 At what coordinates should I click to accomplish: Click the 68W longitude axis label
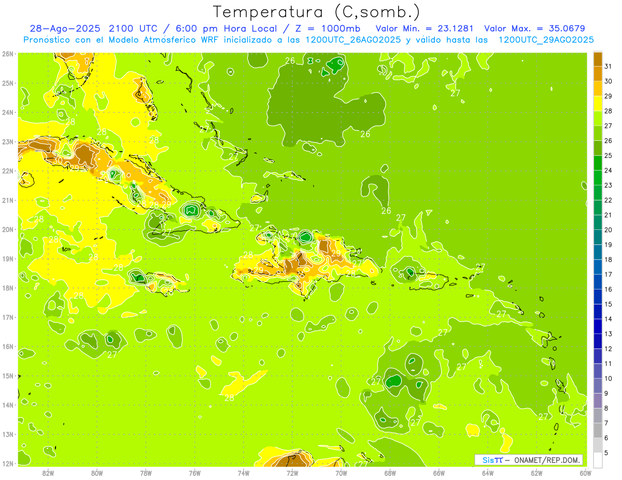390,472
